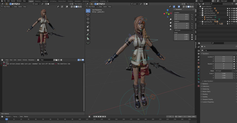Toggle Lightning_Clothing collection exclude checkbox

228,13
